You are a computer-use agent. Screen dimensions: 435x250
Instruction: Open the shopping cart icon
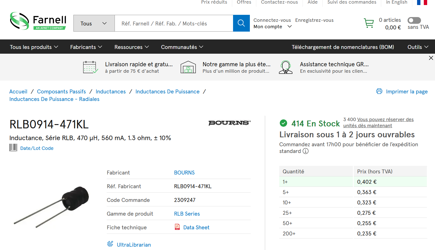369,23
